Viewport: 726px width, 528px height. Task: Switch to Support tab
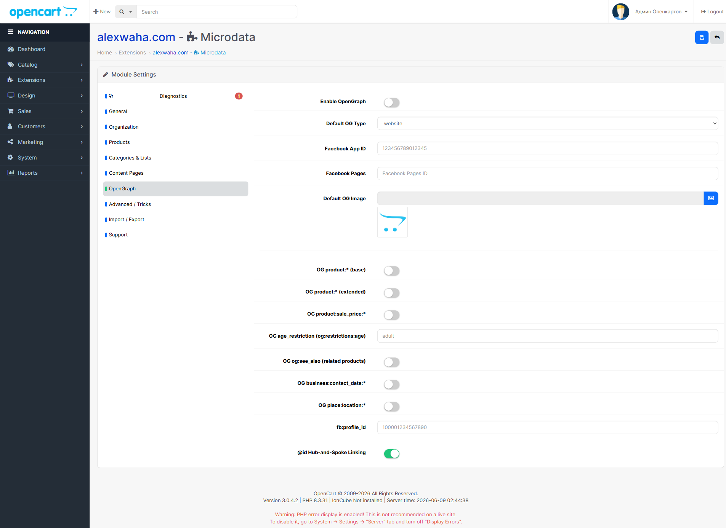tap(176, 235)
